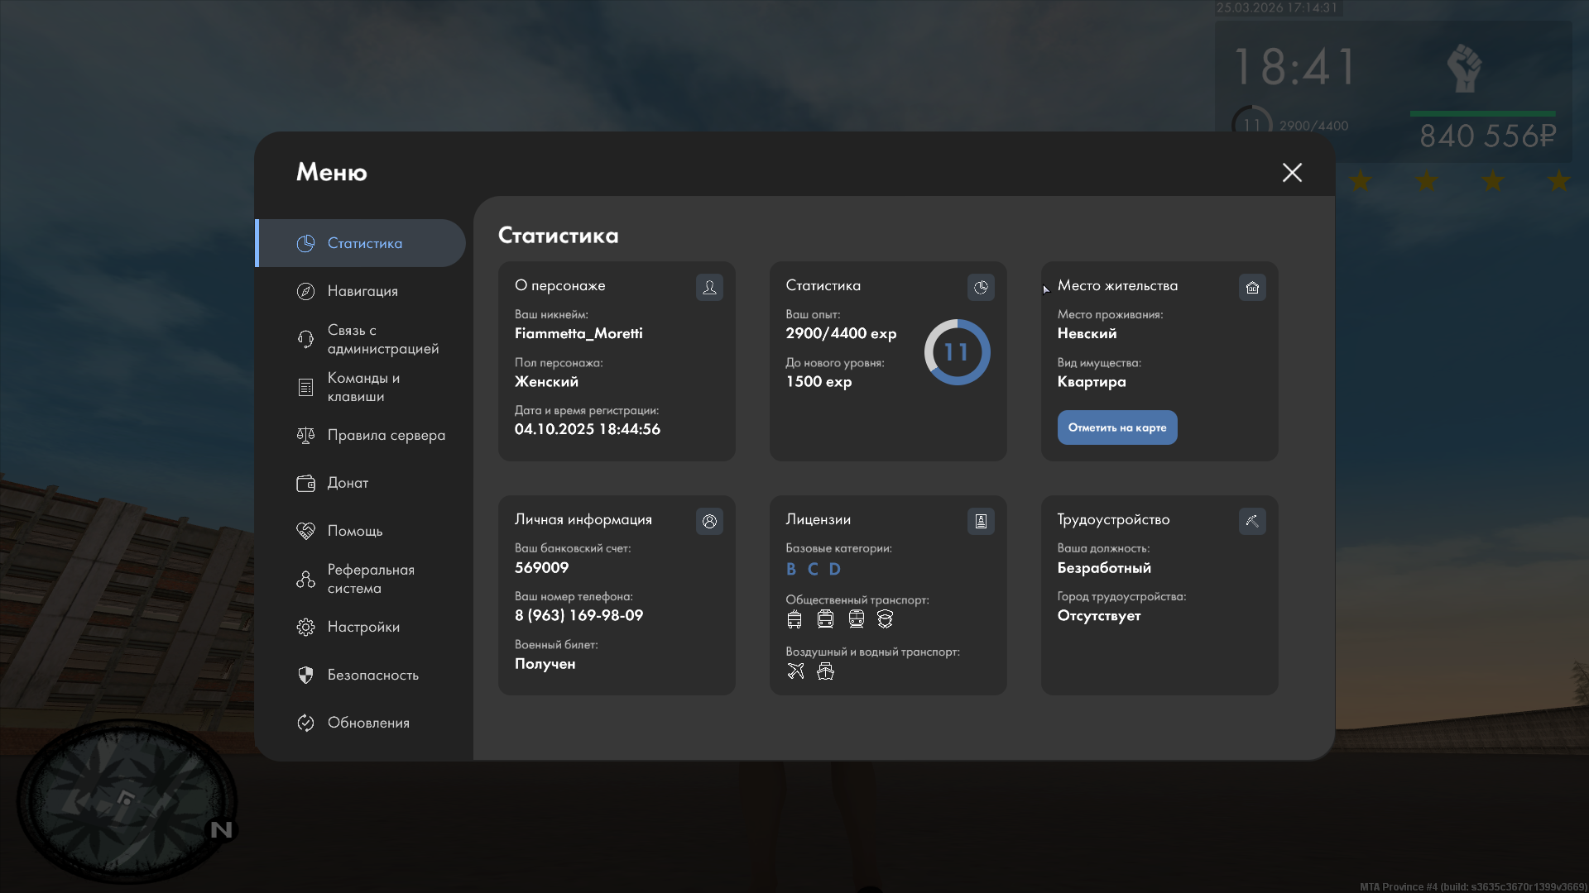This screenshot has height=893, width=1589.
Task: Click the first public transport bus icon
Action: [794, 619]
